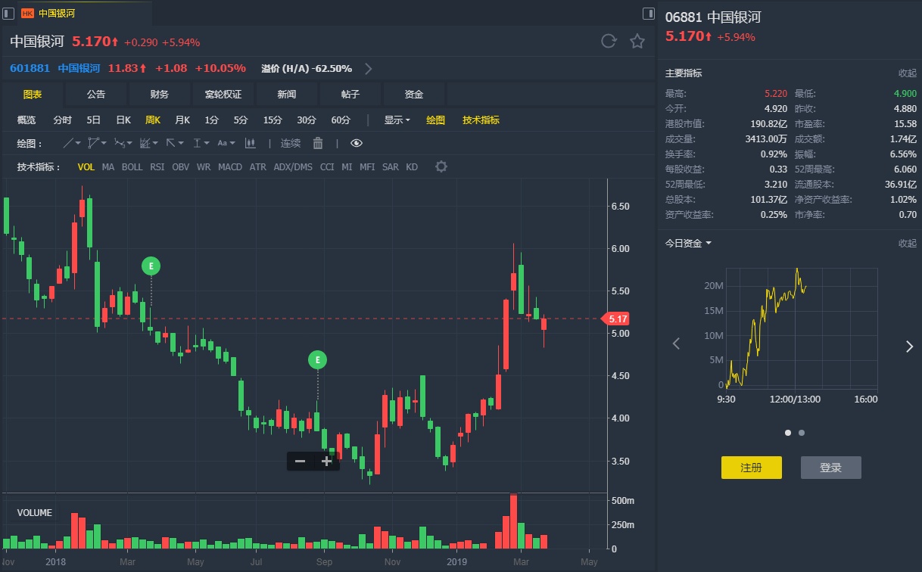Go to previous panel with left chevron
Image resolution: width=922 pixels, height=572 pixels.
[x=676, y=344]
